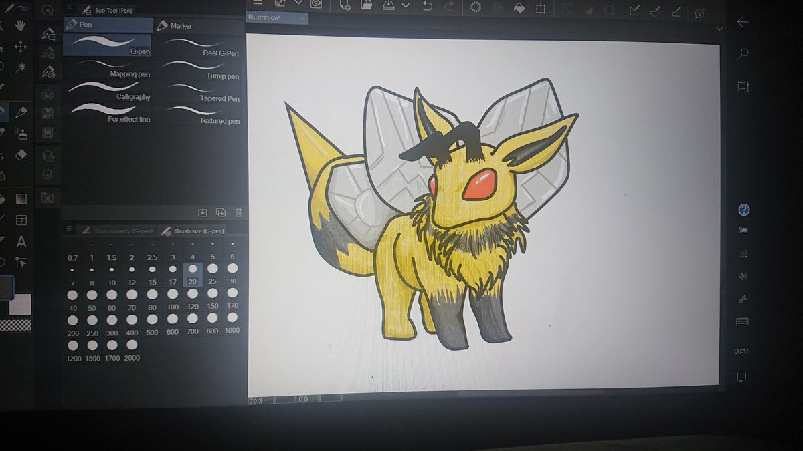This screenshot has height=451, width=803.
Task: Expand the dropdown arrow beside the edit icon
Action: coord(298,3)
